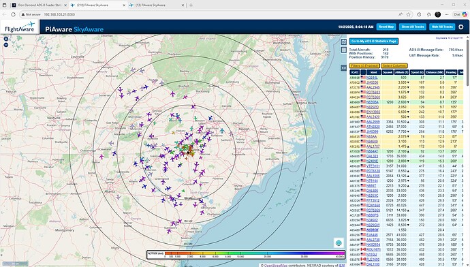The height and width of the screenshot is (267, 470).
Task: Open the NKS2504 flight link
Action: (373, 245)
